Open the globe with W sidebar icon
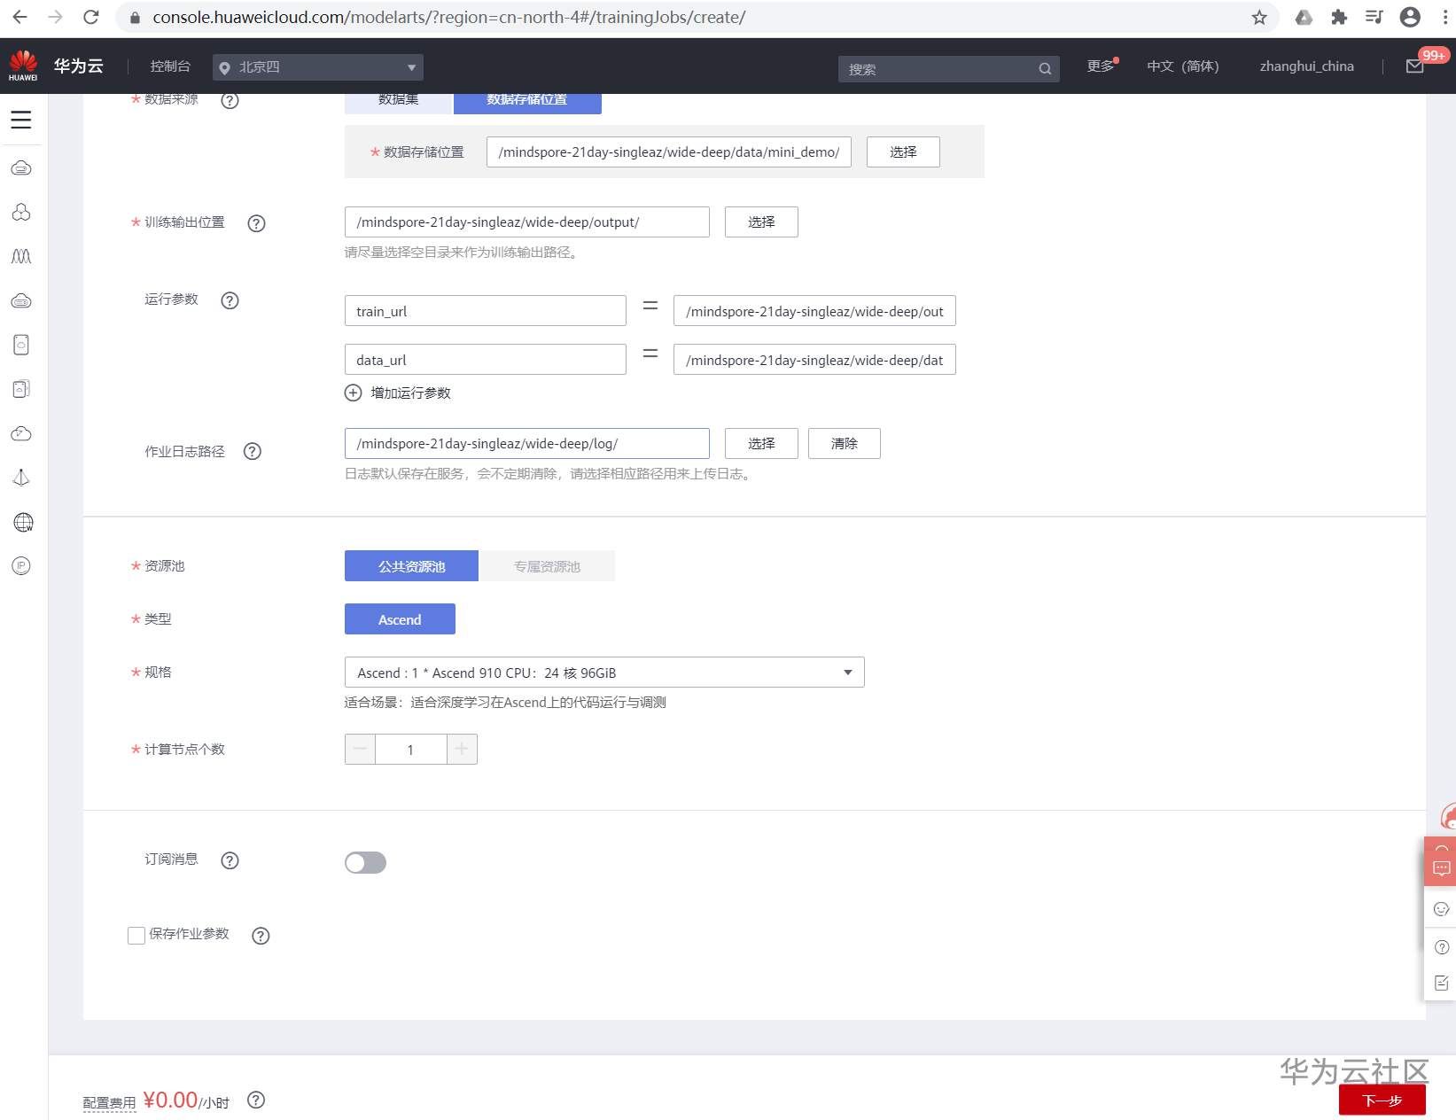Image resolution: width=1456 pixels, height=1120 pixels. [x=23, y=522]
